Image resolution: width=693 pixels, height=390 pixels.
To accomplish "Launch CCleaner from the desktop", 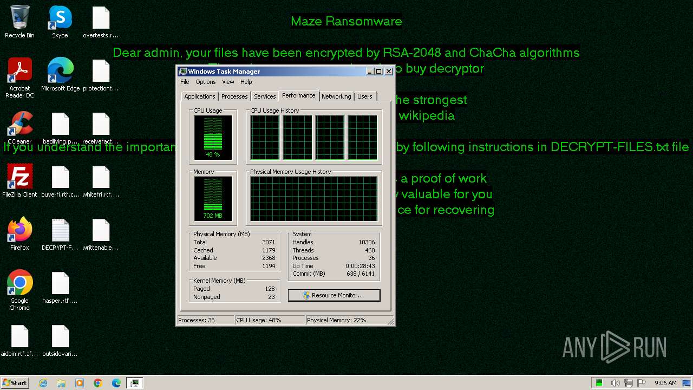I will (19, 128).
